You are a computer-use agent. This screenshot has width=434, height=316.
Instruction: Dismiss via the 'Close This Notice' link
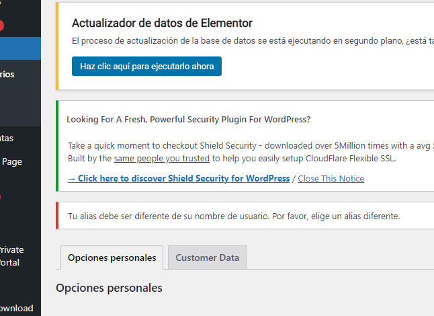(331, 178)
